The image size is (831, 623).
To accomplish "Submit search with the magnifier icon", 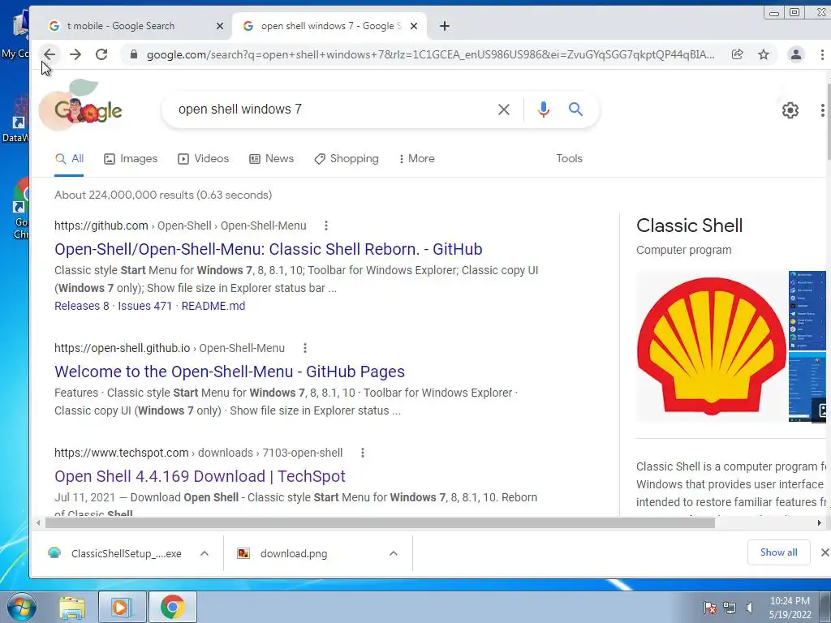I will point(575,110).
